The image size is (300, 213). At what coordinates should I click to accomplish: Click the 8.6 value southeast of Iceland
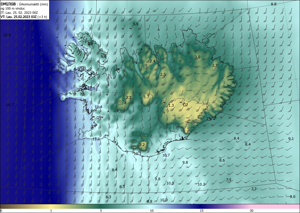pyautogui.click(x=222, y=160)
